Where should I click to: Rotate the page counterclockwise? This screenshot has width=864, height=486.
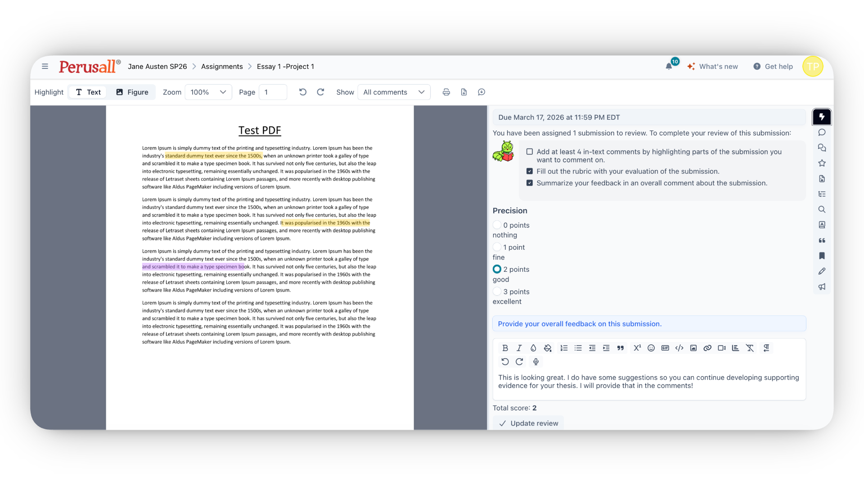pyautogui.click(x=302, y=92)
